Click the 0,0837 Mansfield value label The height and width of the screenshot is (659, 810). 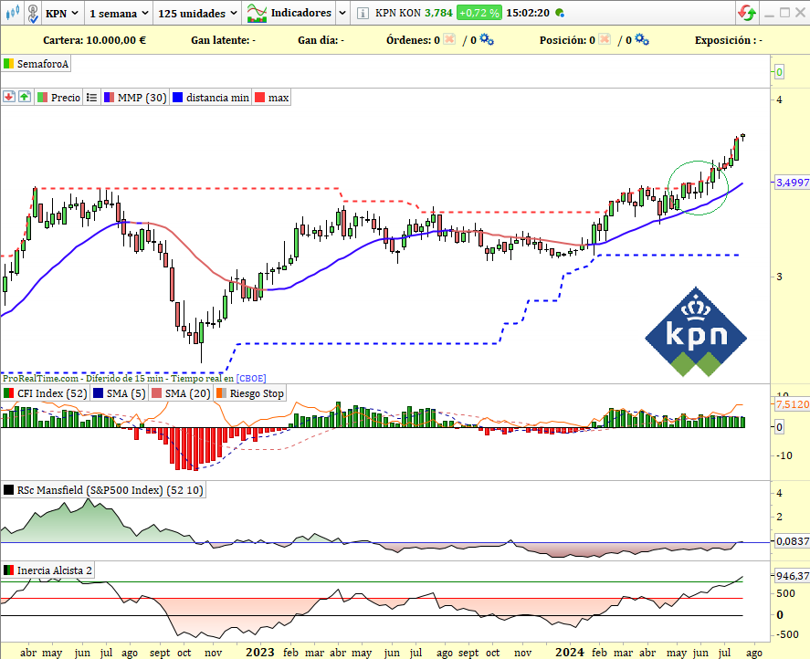792,541
